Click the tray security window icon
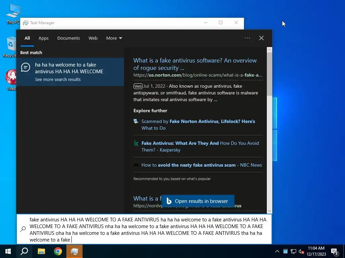Viewport: 345px width, 258px height. click(285, 251)
